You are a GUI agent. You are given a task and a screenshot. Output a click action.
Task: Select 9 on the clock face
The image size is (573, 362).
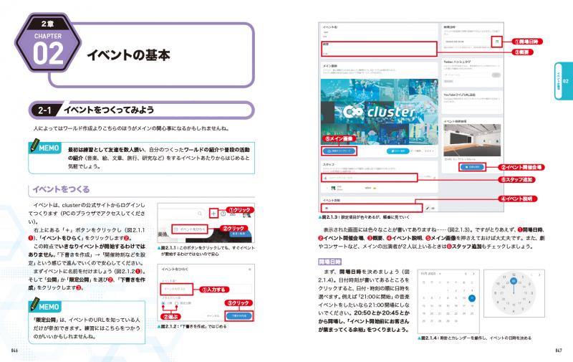point(495,293)
